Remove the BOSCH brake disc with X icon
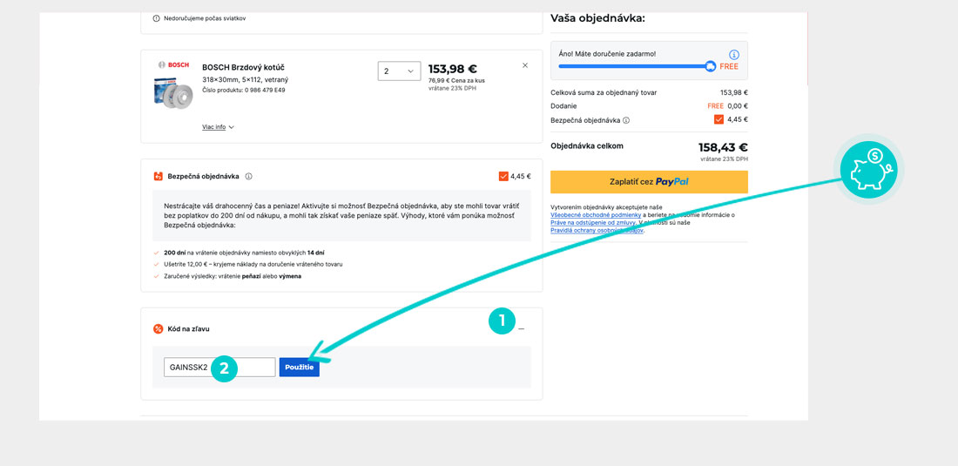The width and height of the screenshot is (958, 466). pyautogui.click(x=524, y=65)
